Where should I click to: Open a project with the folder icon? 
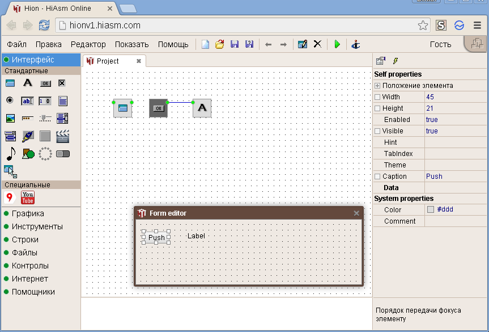[x=219, y=44]
